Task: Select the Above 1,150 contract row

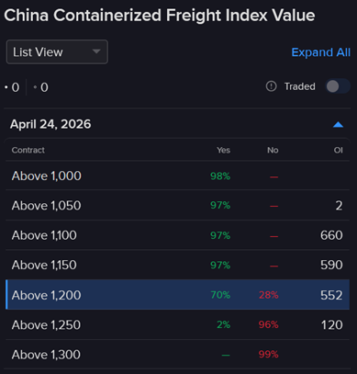Action: tap(177, 265)
